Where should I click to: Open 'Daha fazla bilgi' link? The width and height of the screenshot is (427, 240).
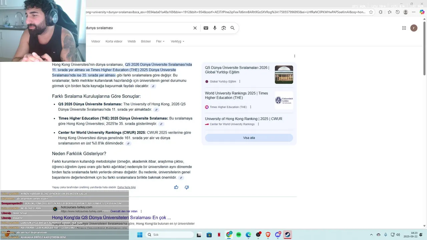[x=126, y=187]
